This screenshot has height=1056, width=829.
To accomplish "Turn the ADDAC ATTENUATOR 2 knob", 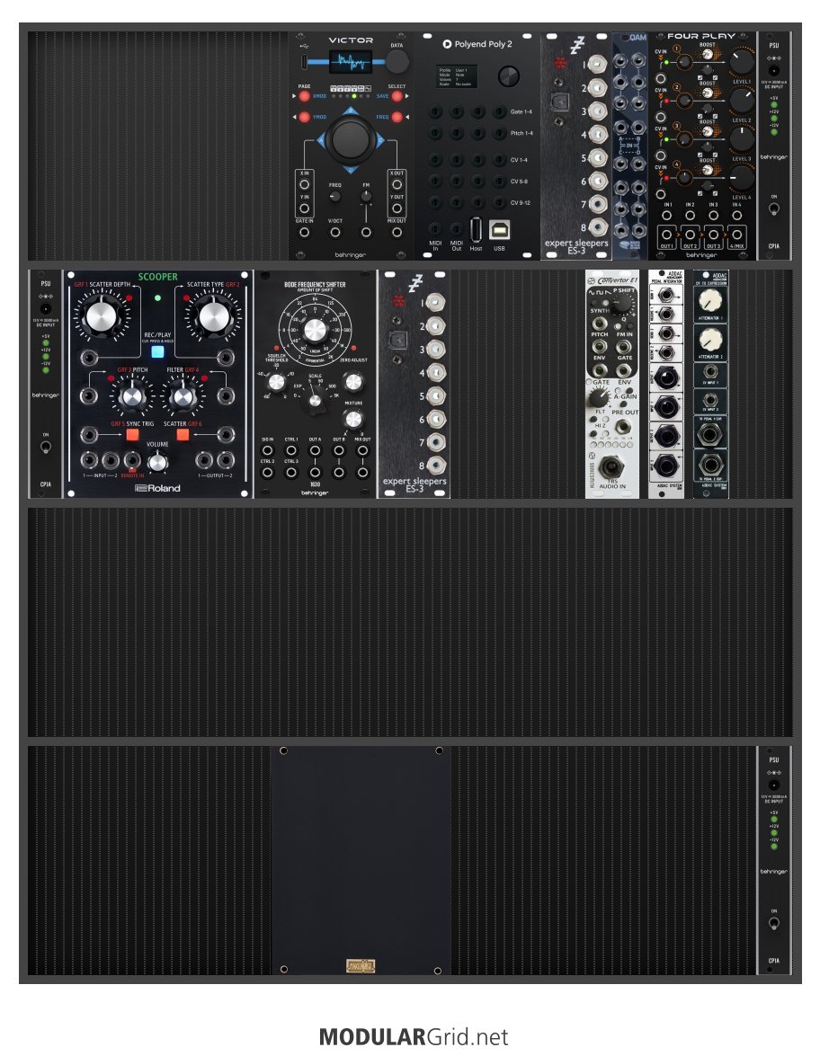I will [x=710, y=340].
